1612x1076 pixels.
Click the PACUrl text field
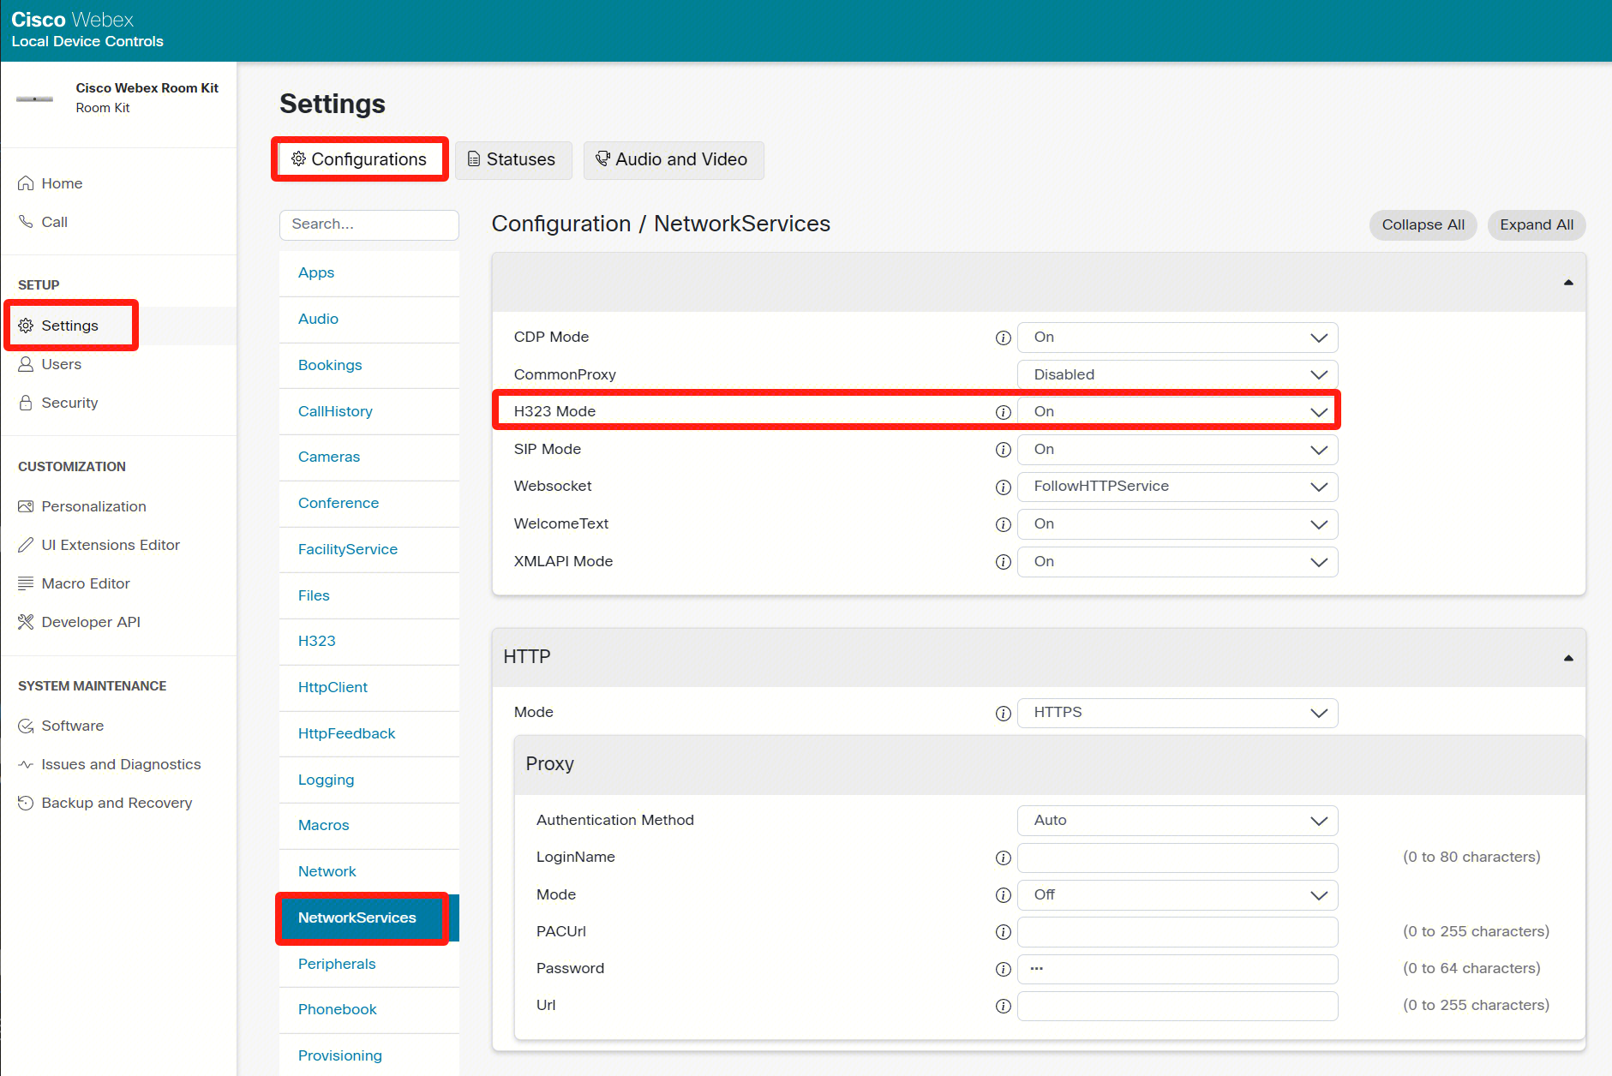point(1178,932)
